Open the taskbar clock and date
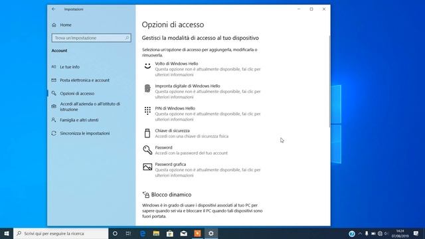The image size is (425, 239). click(400, 233)
